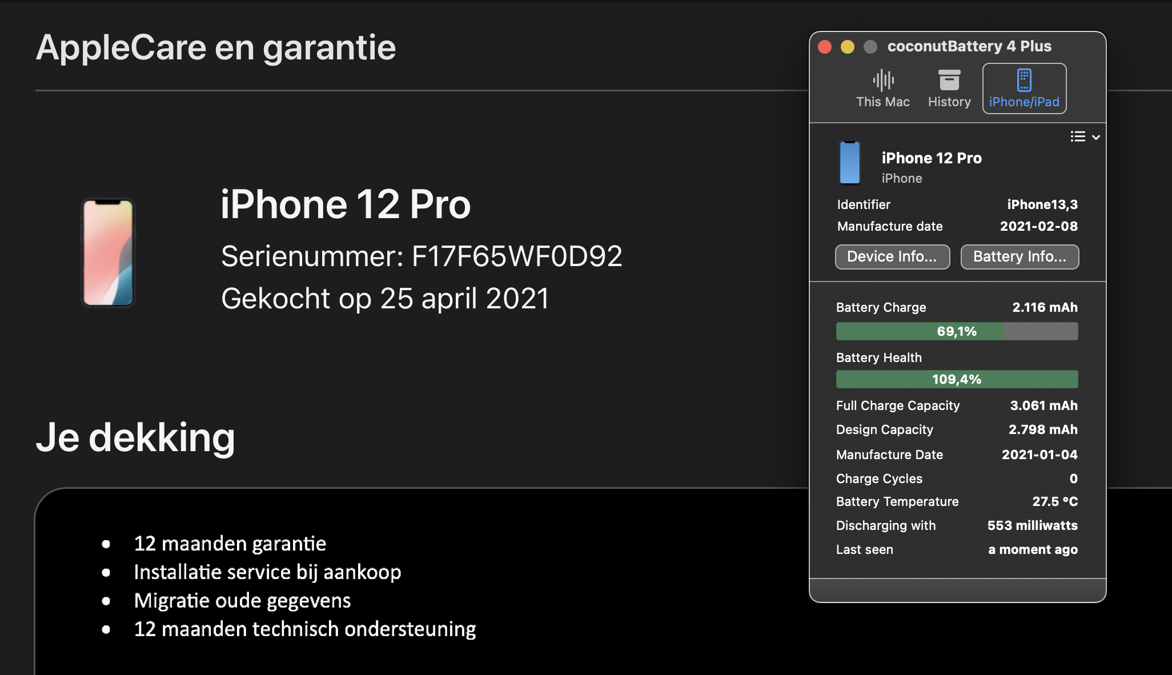1172x675 pixels.
Task: Select the iPhone/iPad tab
Action: 1024,89
